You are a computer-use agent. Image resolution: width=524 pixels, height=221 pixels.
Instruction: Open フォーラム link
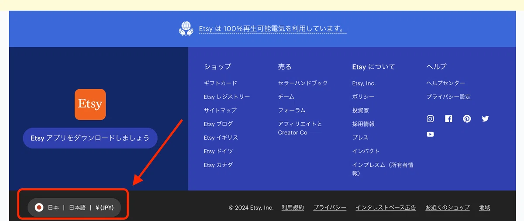click(292, 110)
